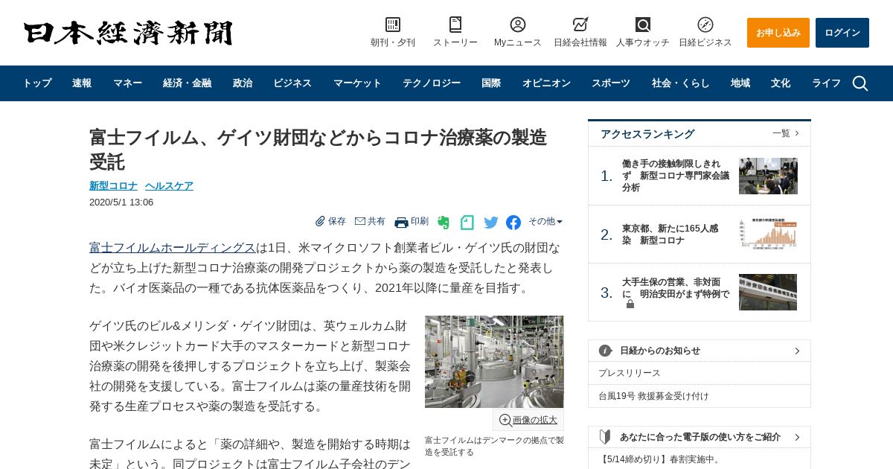Open the 朝刊・夕刊 icon
This screenshot has height=469, width=893.
tap(393, 25)
